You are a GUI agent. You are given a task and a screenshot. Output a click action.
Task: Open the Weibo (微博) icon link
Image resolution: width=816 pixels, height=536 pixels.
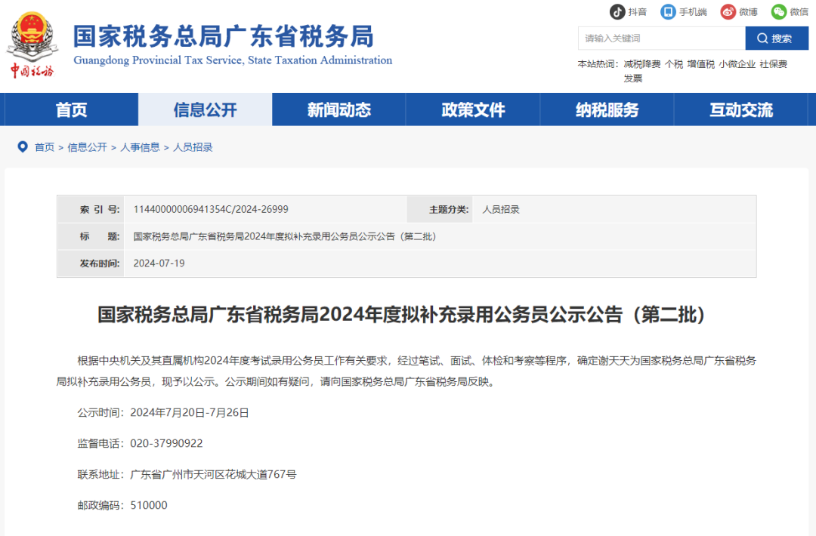[727, 11]
